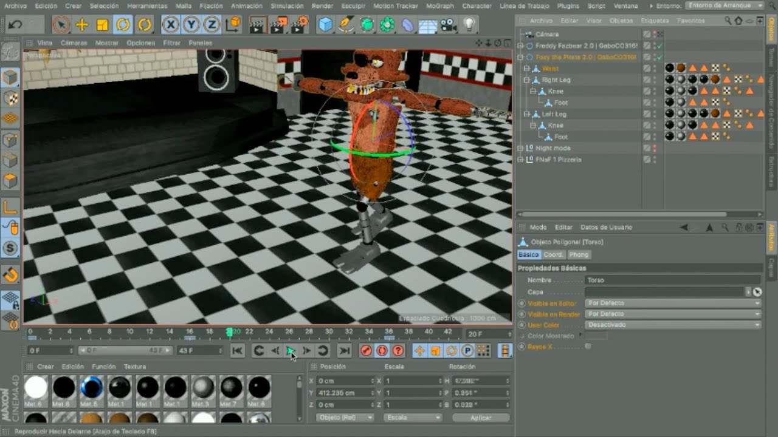Open the Entorno de Arranque layout dropdown

[725, 5]
